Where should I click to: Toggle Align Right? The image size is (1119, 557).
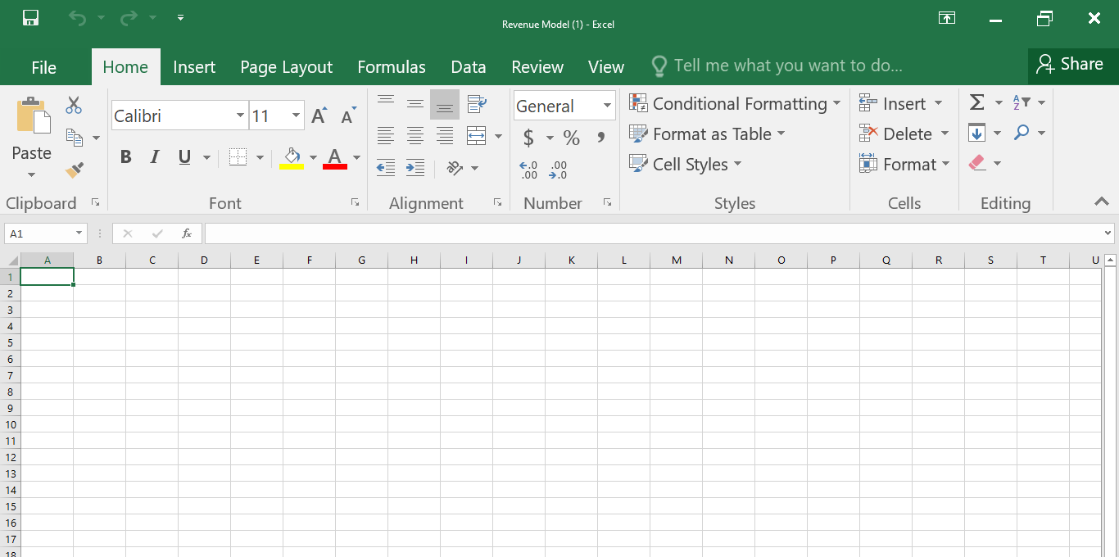tap(445, 136)
